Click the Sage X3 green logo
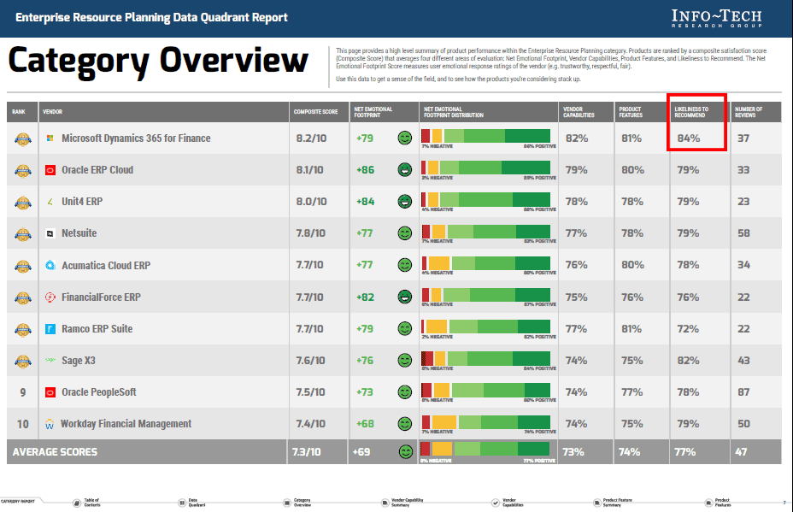 (x=50, y=360)
